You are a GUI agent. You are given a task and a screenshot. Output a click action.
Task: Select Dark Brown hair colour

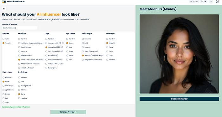coord(8,86)
